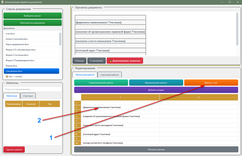Viewport: 242px width, 156px height.
Task: Select row header 10 in editing table
Action: click(x=78, y=143)
